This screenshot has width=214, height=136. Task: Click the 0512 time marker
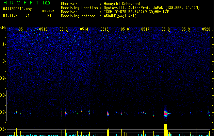point(43,29)
